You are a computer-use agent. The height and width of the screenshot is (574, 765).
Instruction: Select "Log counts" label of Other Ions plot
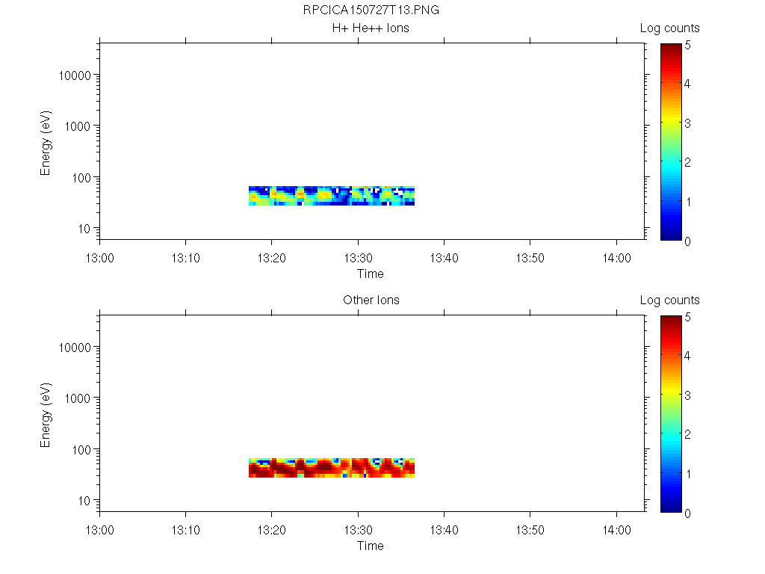coord(670,300)
